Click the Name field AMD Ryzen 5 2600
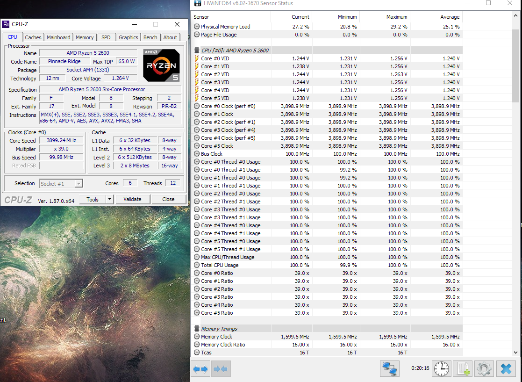522x382 pixels. tap(88, 53)
